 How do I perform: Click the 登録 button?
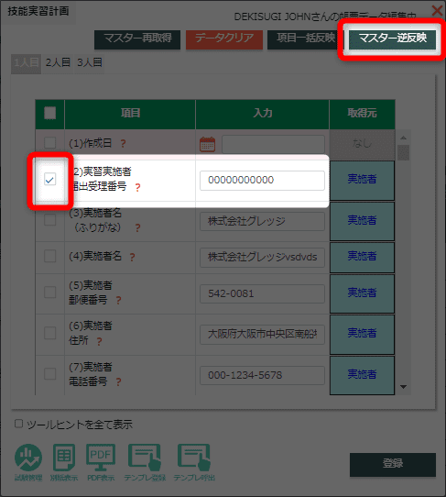click(x=393, y=464)
